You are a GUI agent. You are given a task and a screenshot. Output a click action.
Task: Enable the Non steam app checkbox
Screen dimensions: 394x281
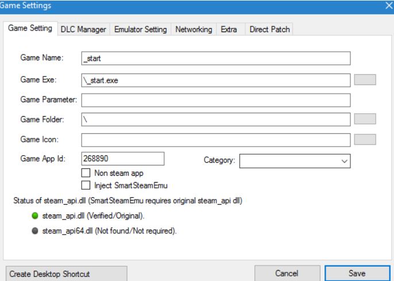click(x=86, y=172)
